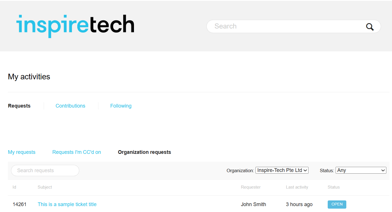Focus the top Search box
This screenshot has width=392, height=212.
[294, 26]
